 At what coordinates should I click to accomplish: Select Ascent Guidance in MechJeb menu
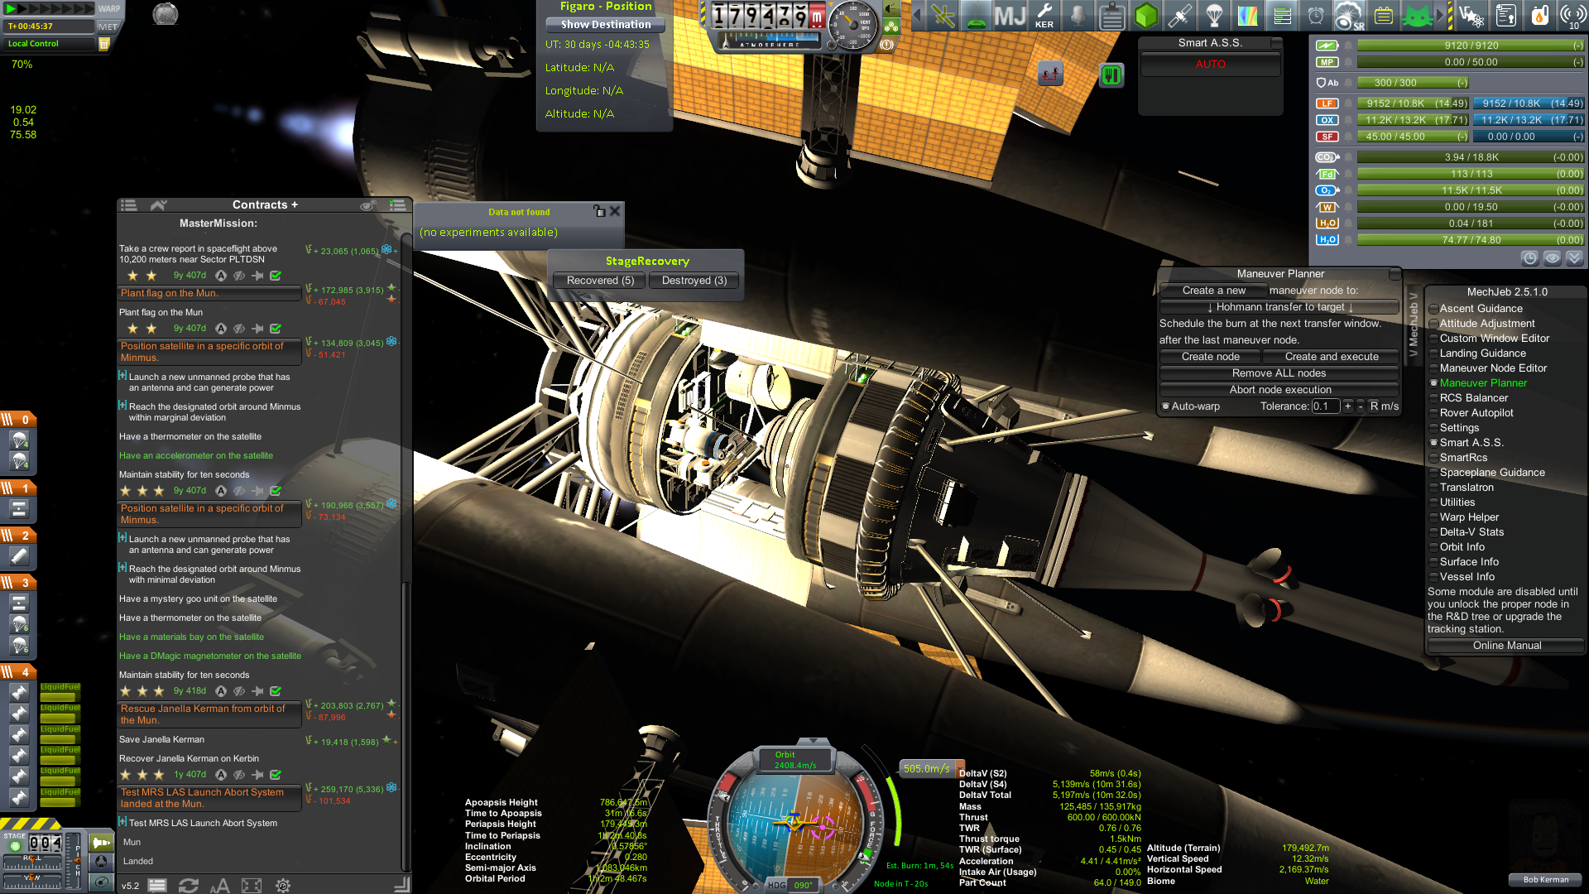[x=1481, y=309]
